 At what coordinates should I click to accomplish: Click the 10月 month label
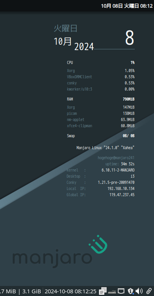click(63, 41)
